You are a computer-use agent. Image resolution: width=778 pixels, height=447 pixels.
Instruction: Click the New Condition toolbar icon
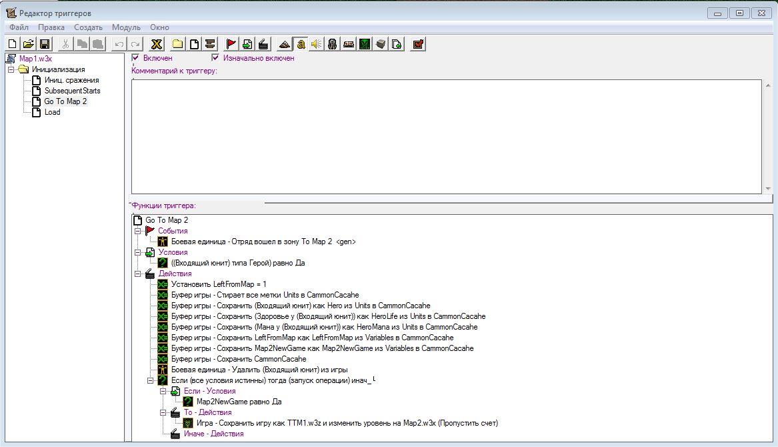click(x=247, y=44)
